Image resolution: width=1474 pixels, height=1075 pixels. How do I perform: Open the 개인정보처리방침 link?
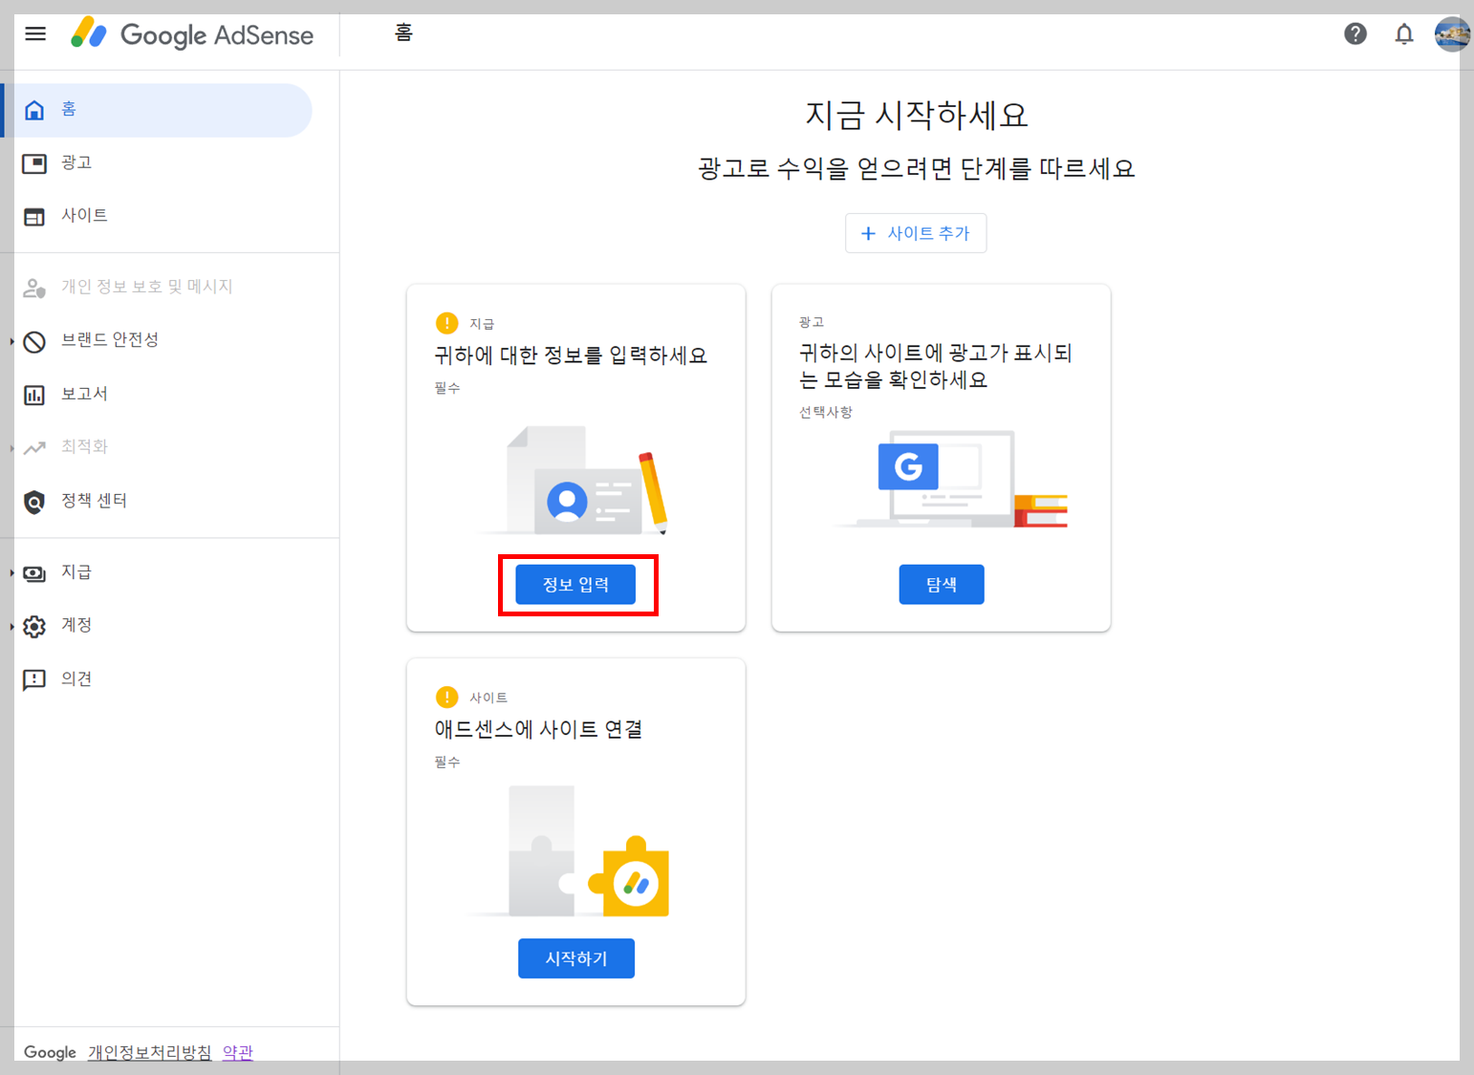(150, 1052)
